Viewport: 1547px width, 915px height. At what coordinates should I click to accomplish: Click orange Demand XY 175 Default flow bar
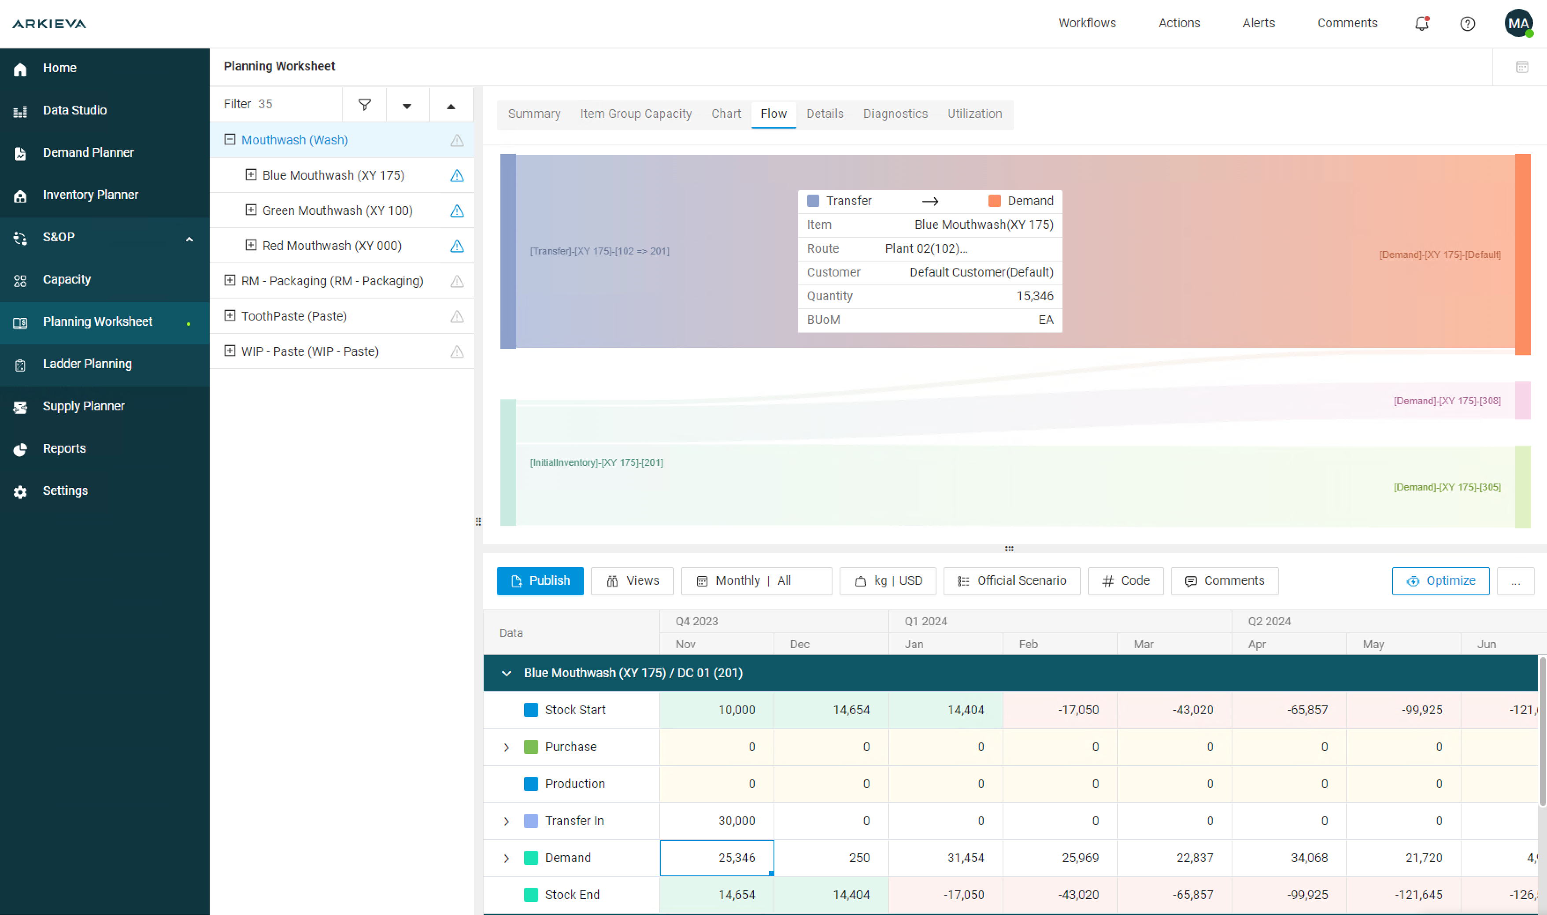coord(1522,254)
